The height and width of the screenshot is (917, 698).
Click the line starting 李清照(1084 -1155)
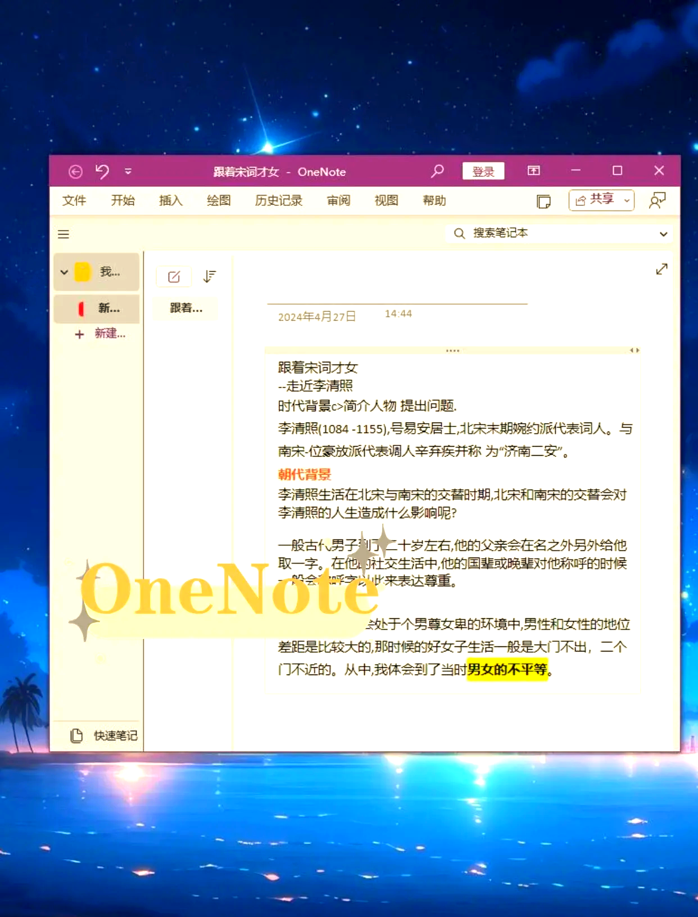click(455, 429)
